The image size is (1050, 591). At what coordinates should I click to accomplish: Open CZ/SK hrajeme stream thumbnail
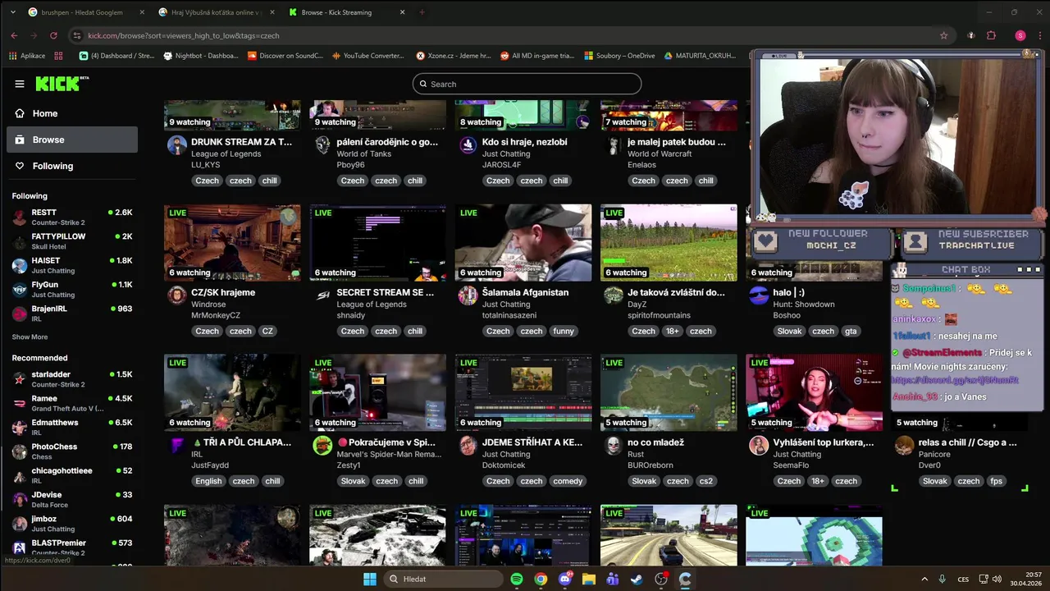tap(232, 243)
